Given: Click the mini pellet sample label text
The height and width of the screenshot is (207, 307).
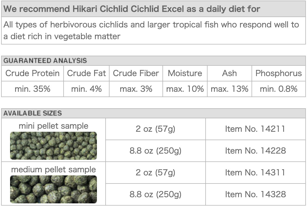Looking at the screenshot, I should (x=54, y=126).
